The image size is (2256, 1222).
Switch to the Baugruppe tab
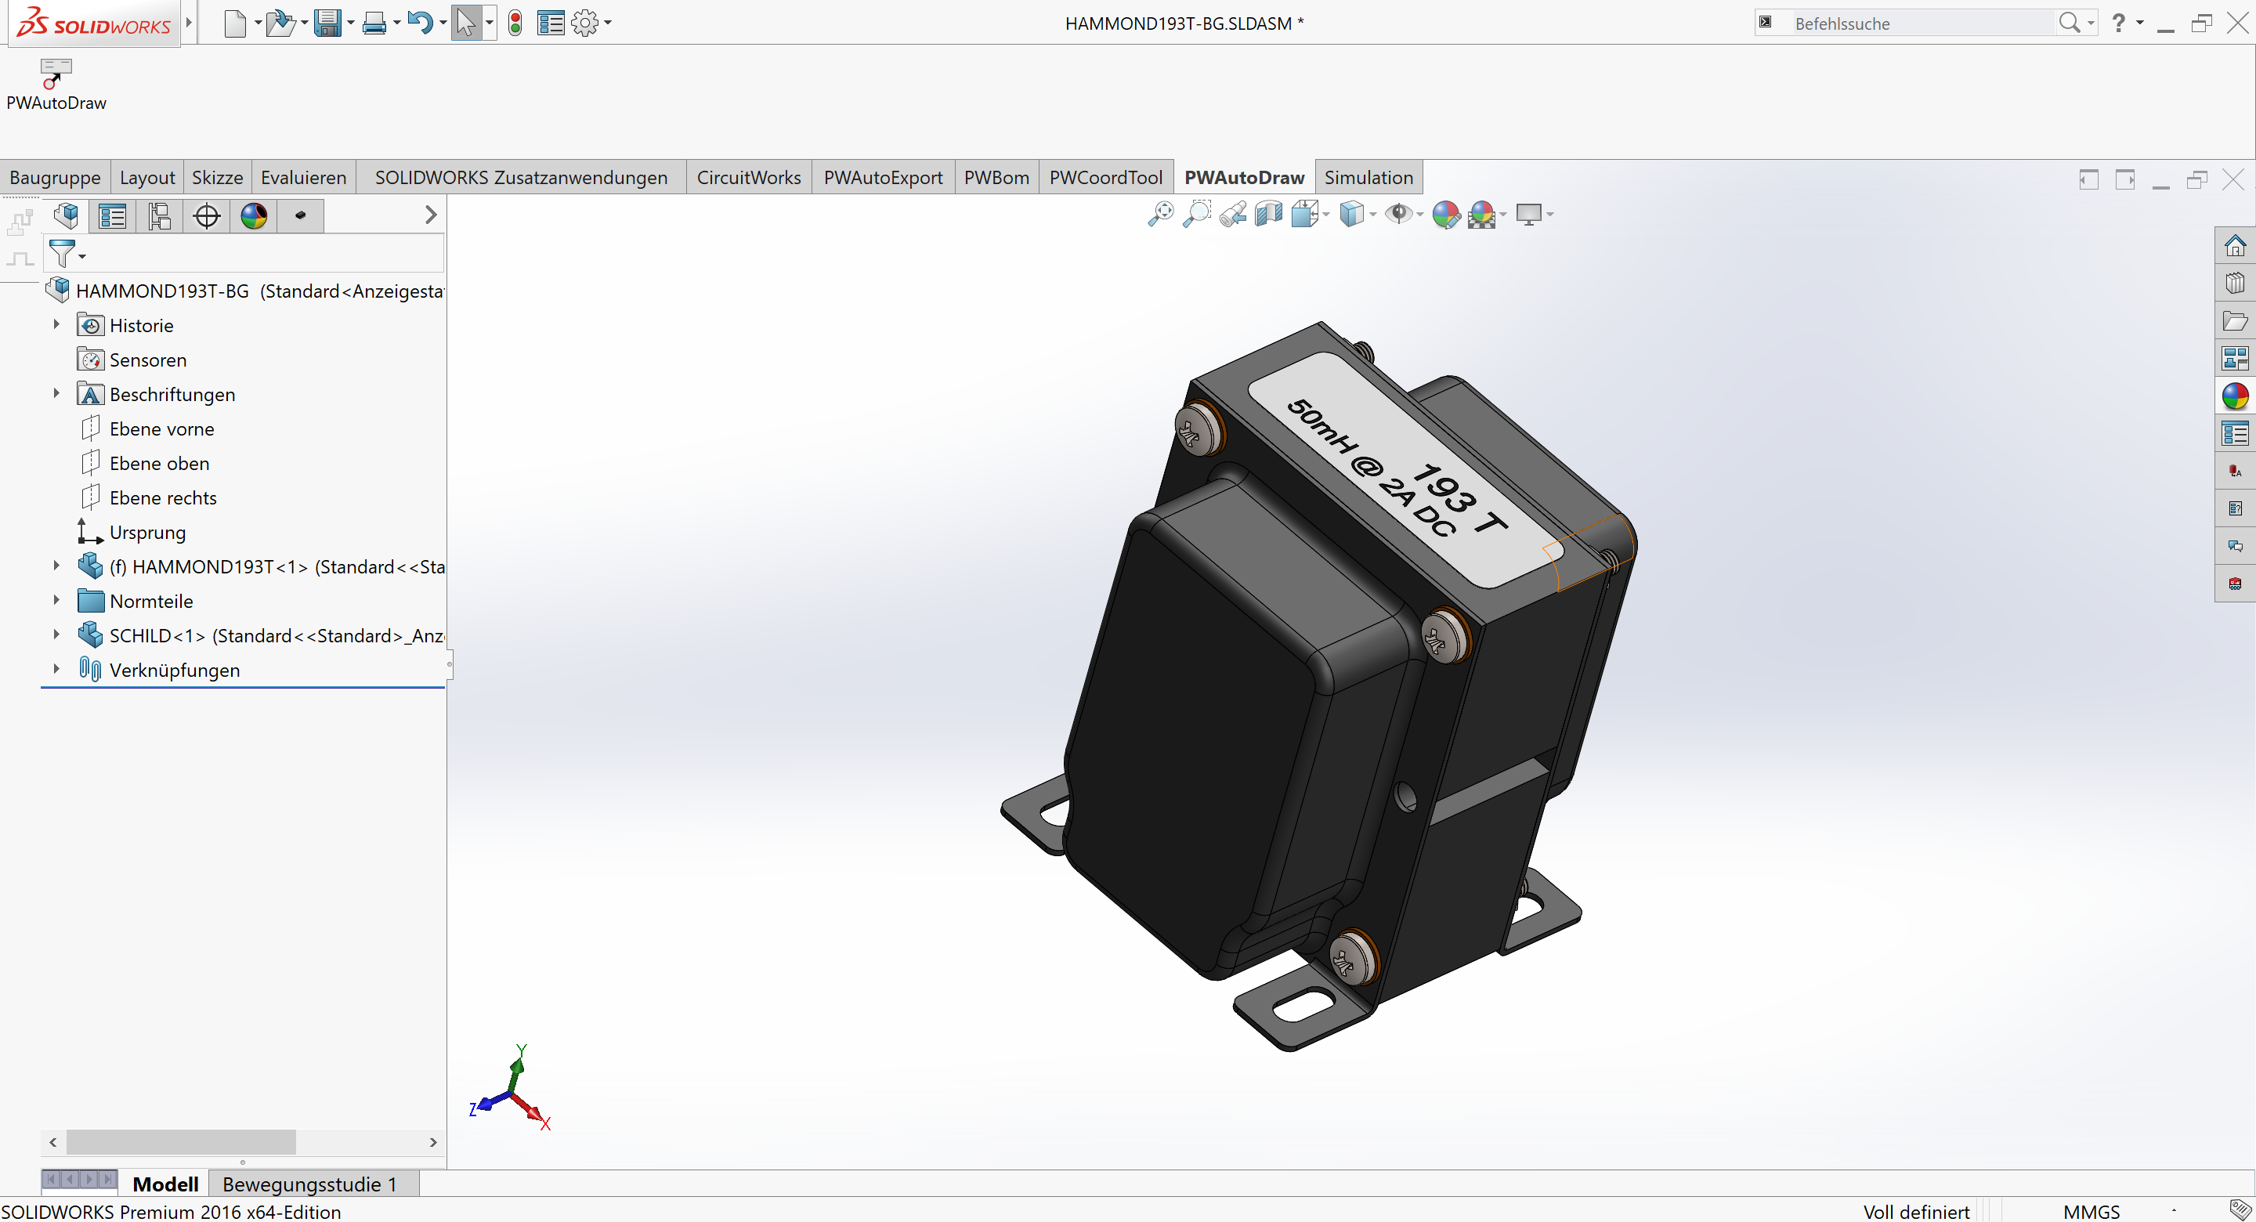point(55,178)
